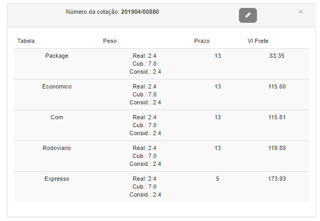Click the pencil edit icon button
This screenshot has width=320, height=221.
(x=247, y=15)
